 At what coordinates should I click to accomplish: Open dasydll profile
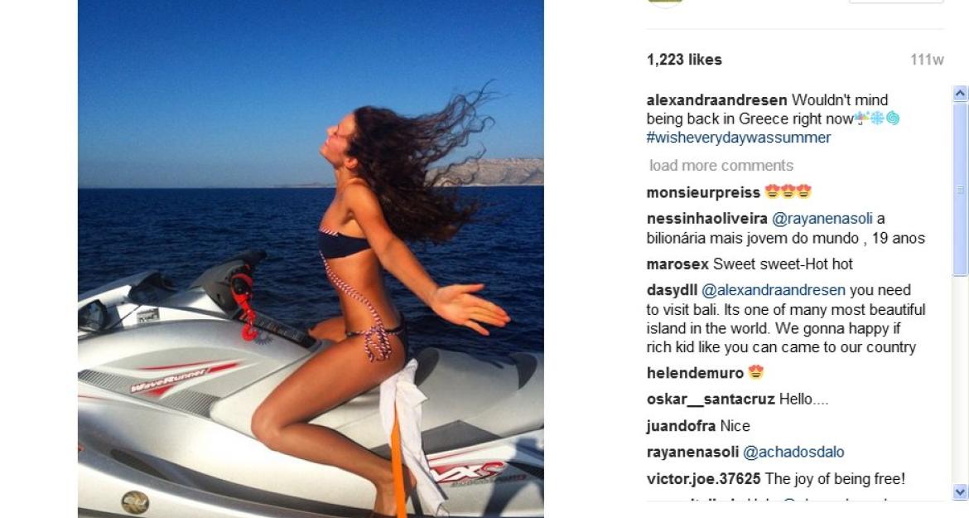(x=672, y=291)
